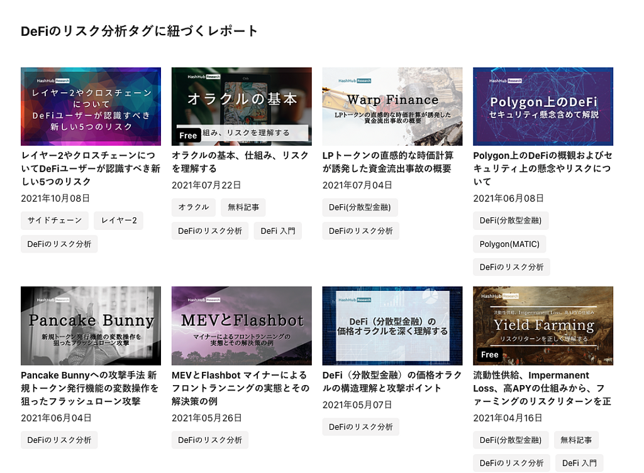Open the Pancake Bunny thumbnail image
The image size is (644, 473).
91,325
